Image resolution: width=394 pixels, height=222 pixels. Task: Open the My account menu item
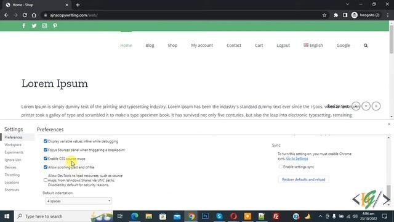tap(202, 45)
